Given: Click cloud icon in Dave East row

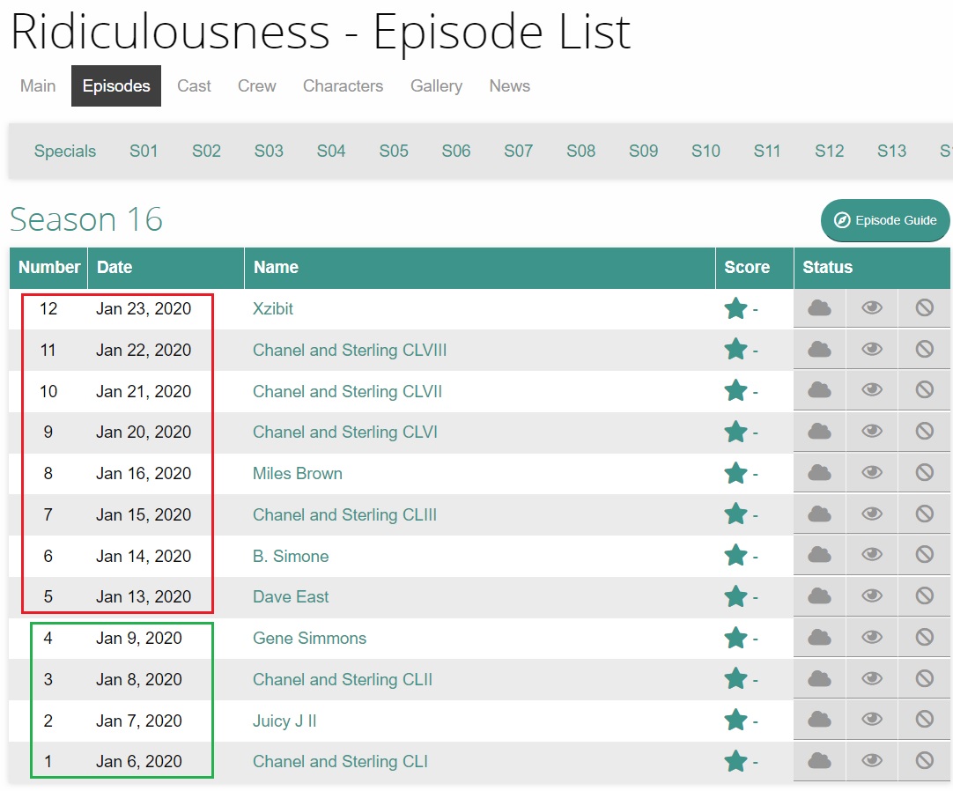Looking at the screenshot, I should 818,596.
